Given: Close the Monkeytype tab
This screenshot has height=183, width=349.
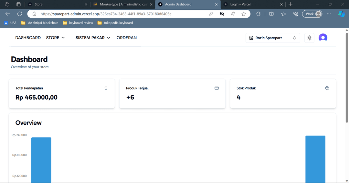Looking at the screenshot, I should tap(151, 5).
